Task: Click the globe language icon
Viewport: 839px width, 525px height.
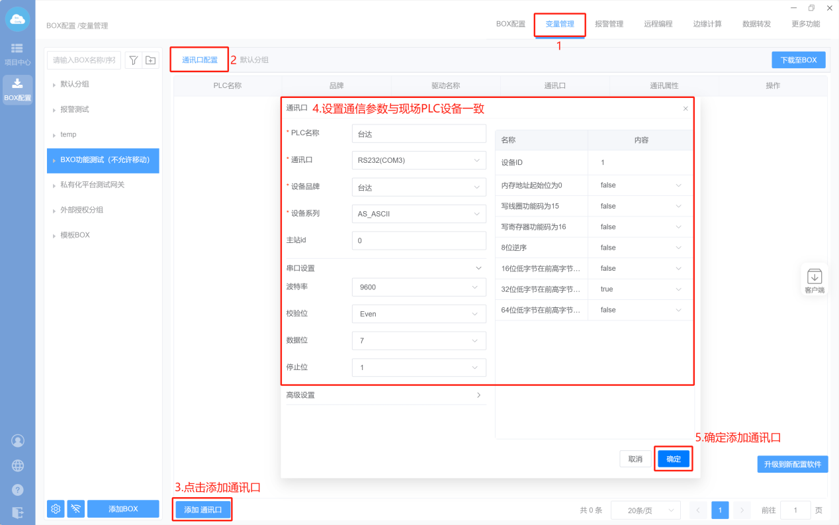Action: (18, 465)
